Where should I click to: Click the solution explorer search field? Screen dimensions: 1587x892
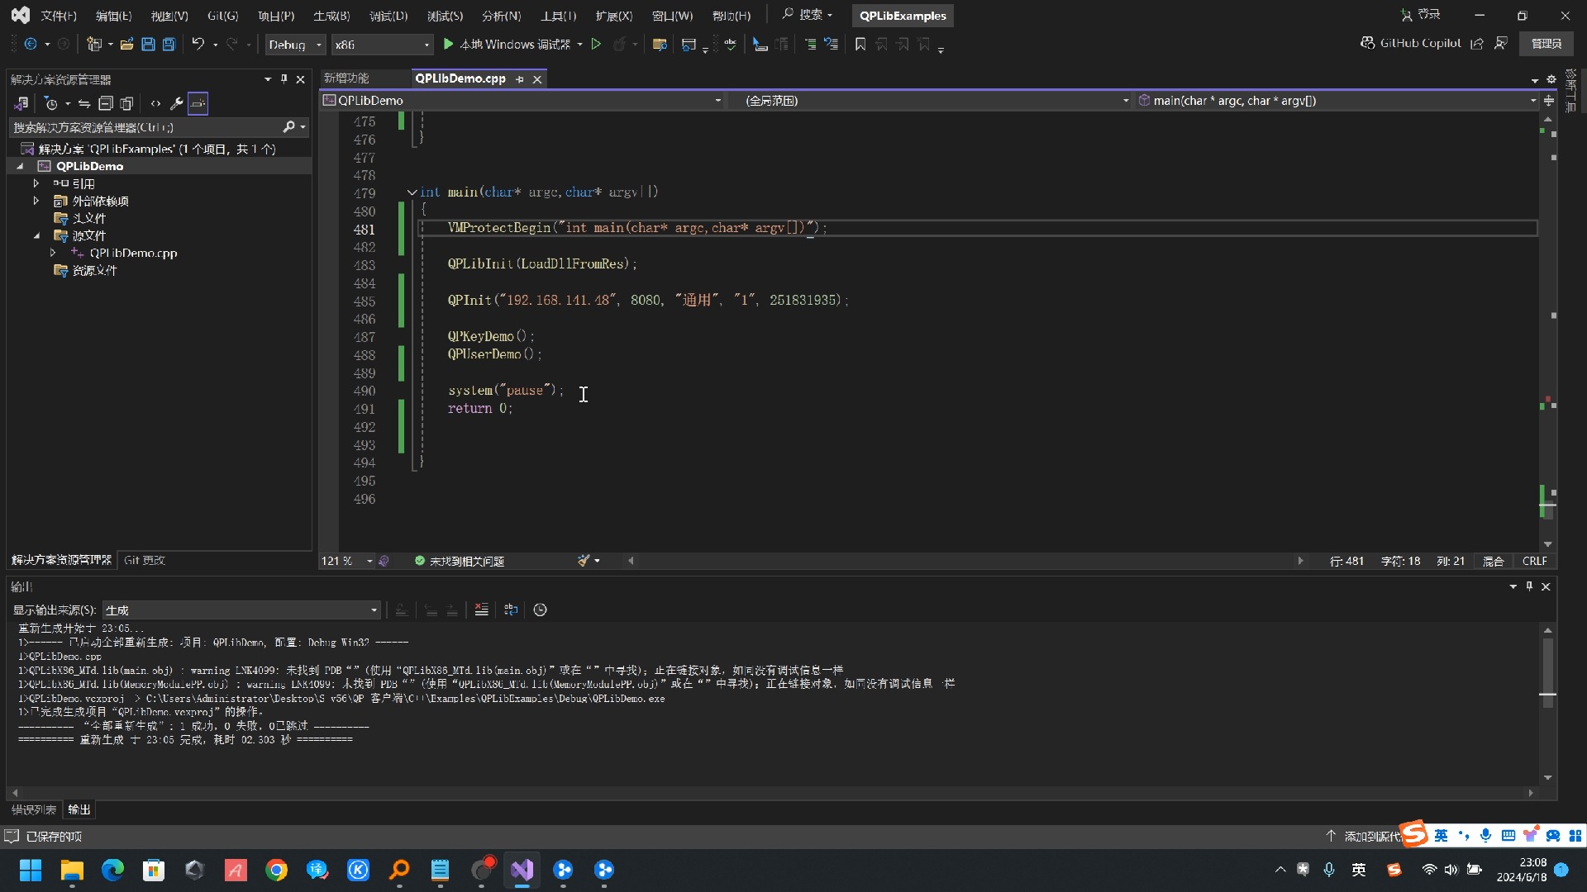coord(145,127)
